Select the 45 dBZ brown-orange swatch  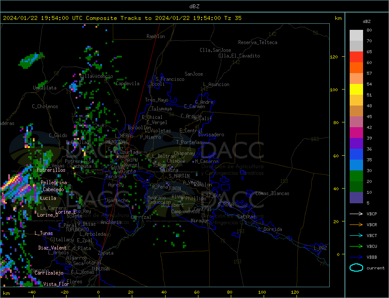(x=356, y=111)
